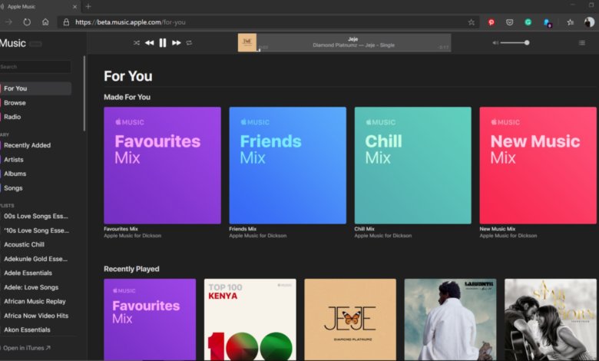Screen dimensions: 599x361
Task: Open A Star Is Born soundtrack cover
Action: (551, 320)
